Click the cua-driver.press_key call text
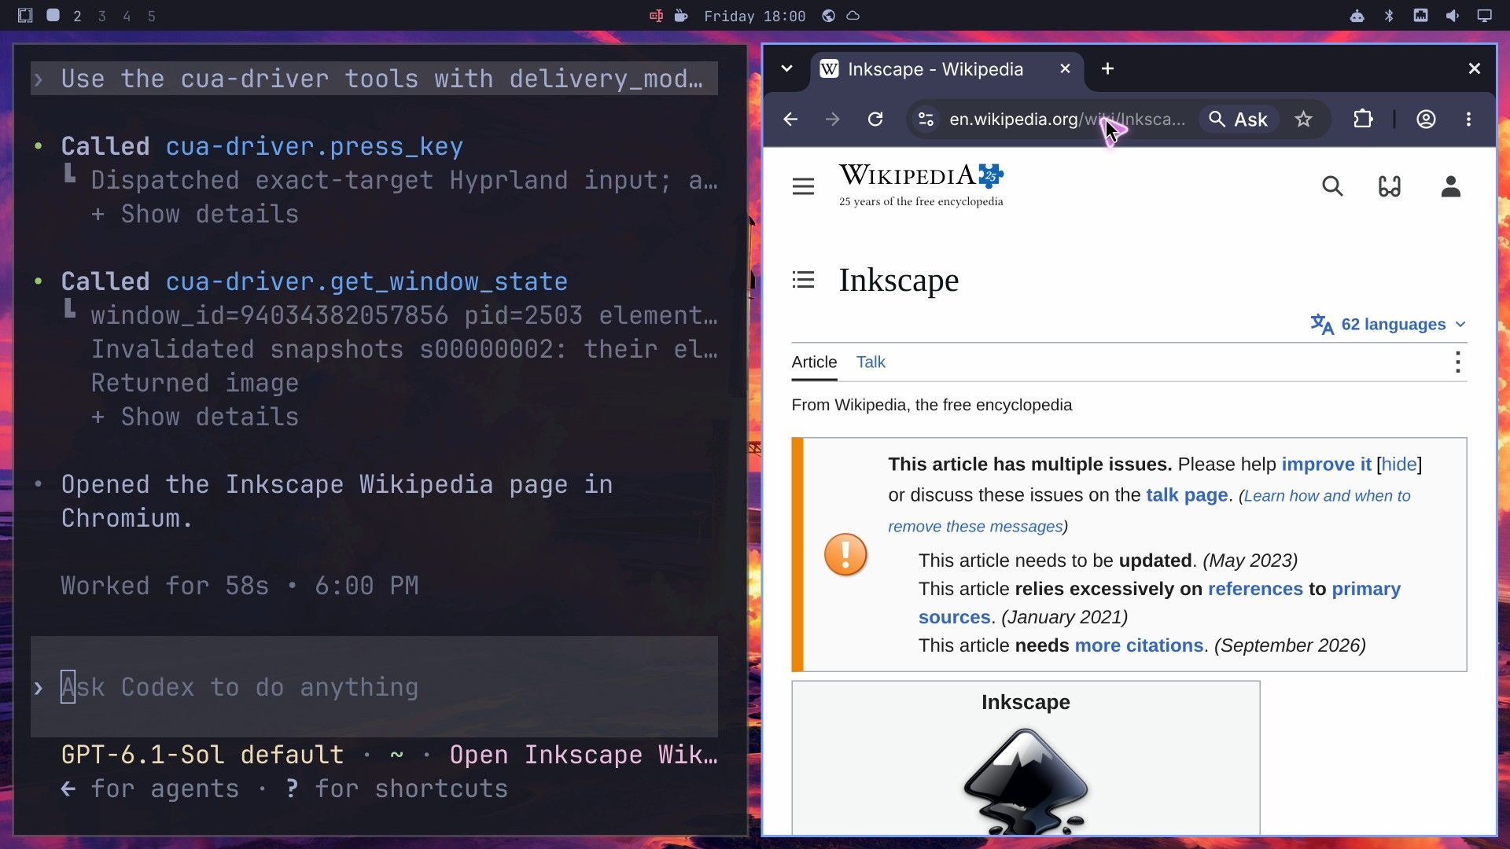 click(x=314, y=147)
